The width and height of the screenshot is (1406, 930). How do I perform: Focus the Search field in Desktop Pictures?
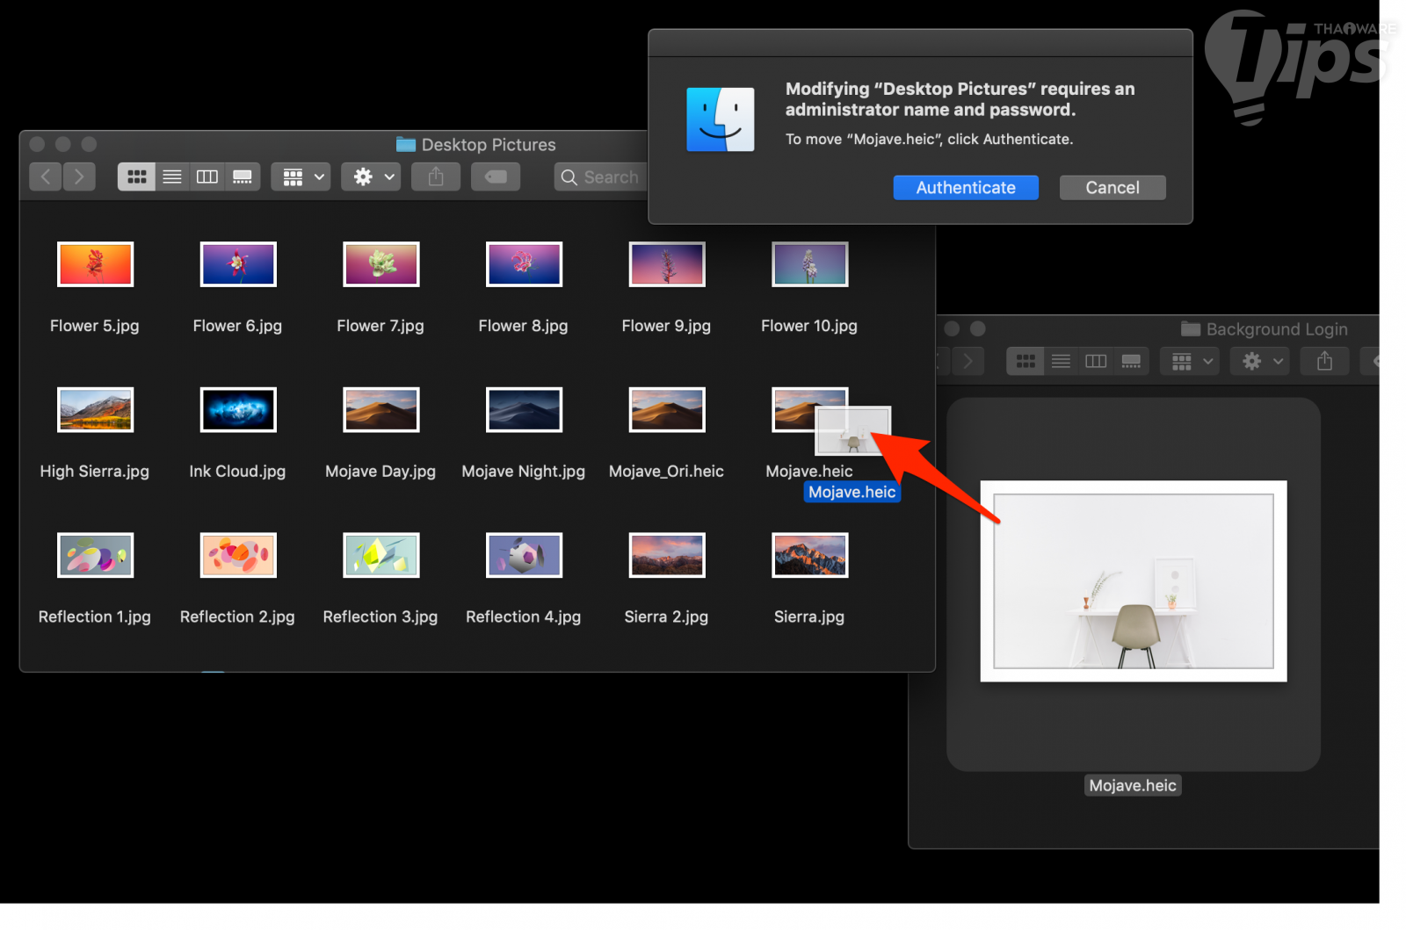coord(601,177)
